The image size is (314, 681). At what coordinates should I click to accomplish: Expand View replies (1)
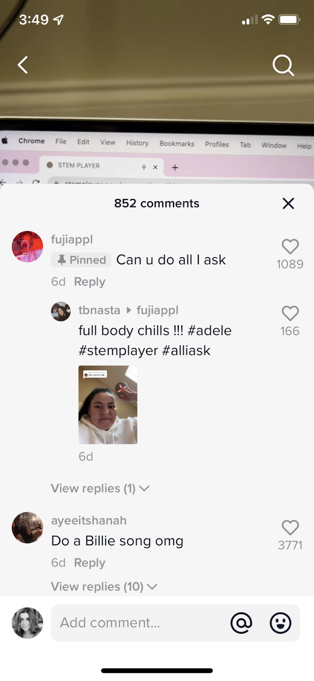(100, 488)
